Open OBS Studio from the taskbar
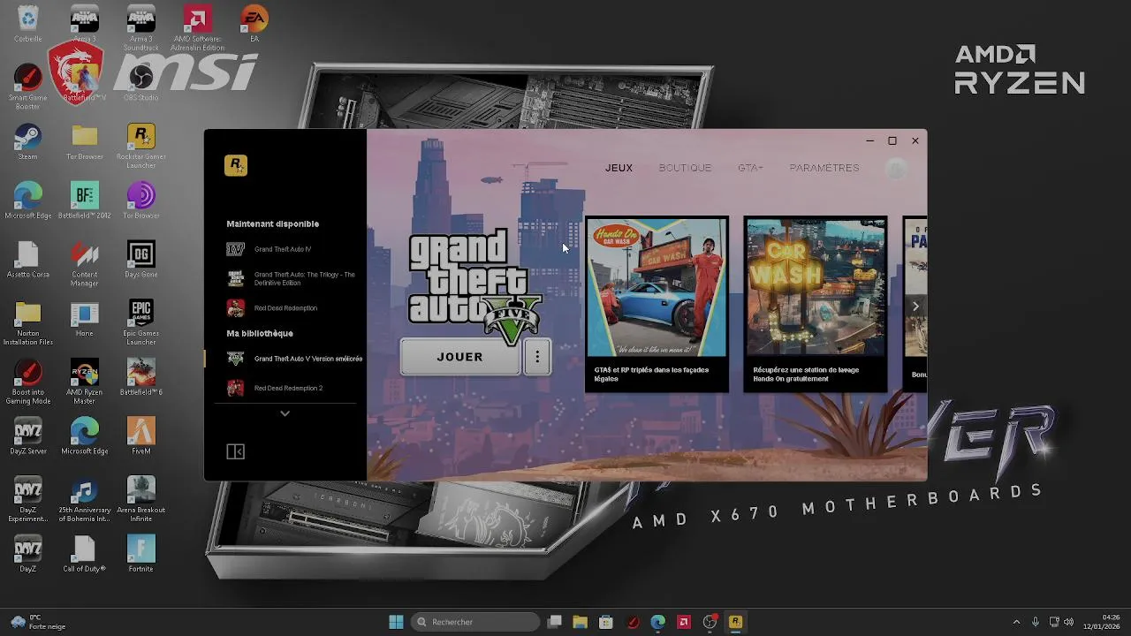Viewport: 1131px width, 636px height. [x=710, y=622]
